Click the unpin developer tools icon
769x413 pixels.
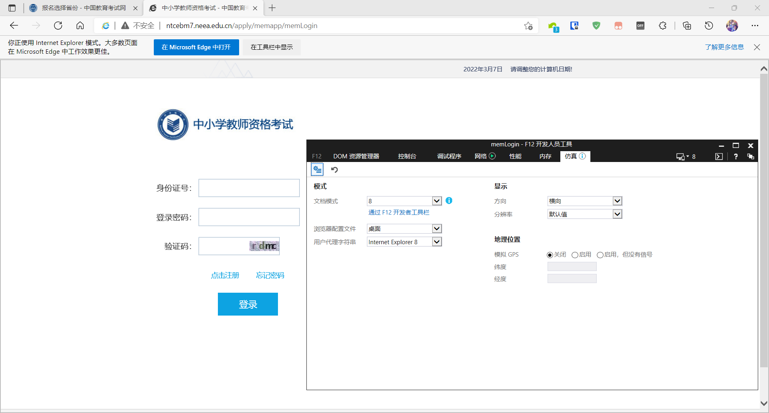751,156
